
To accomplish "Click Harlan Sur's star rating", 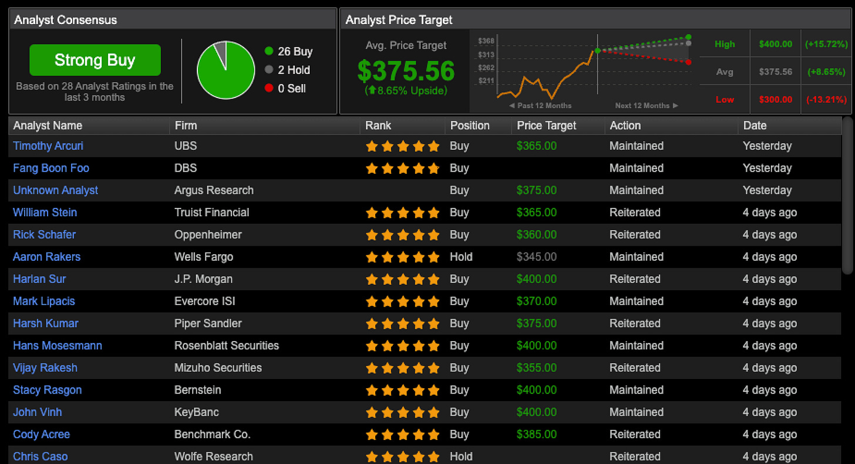I will (x=402, y=279).
